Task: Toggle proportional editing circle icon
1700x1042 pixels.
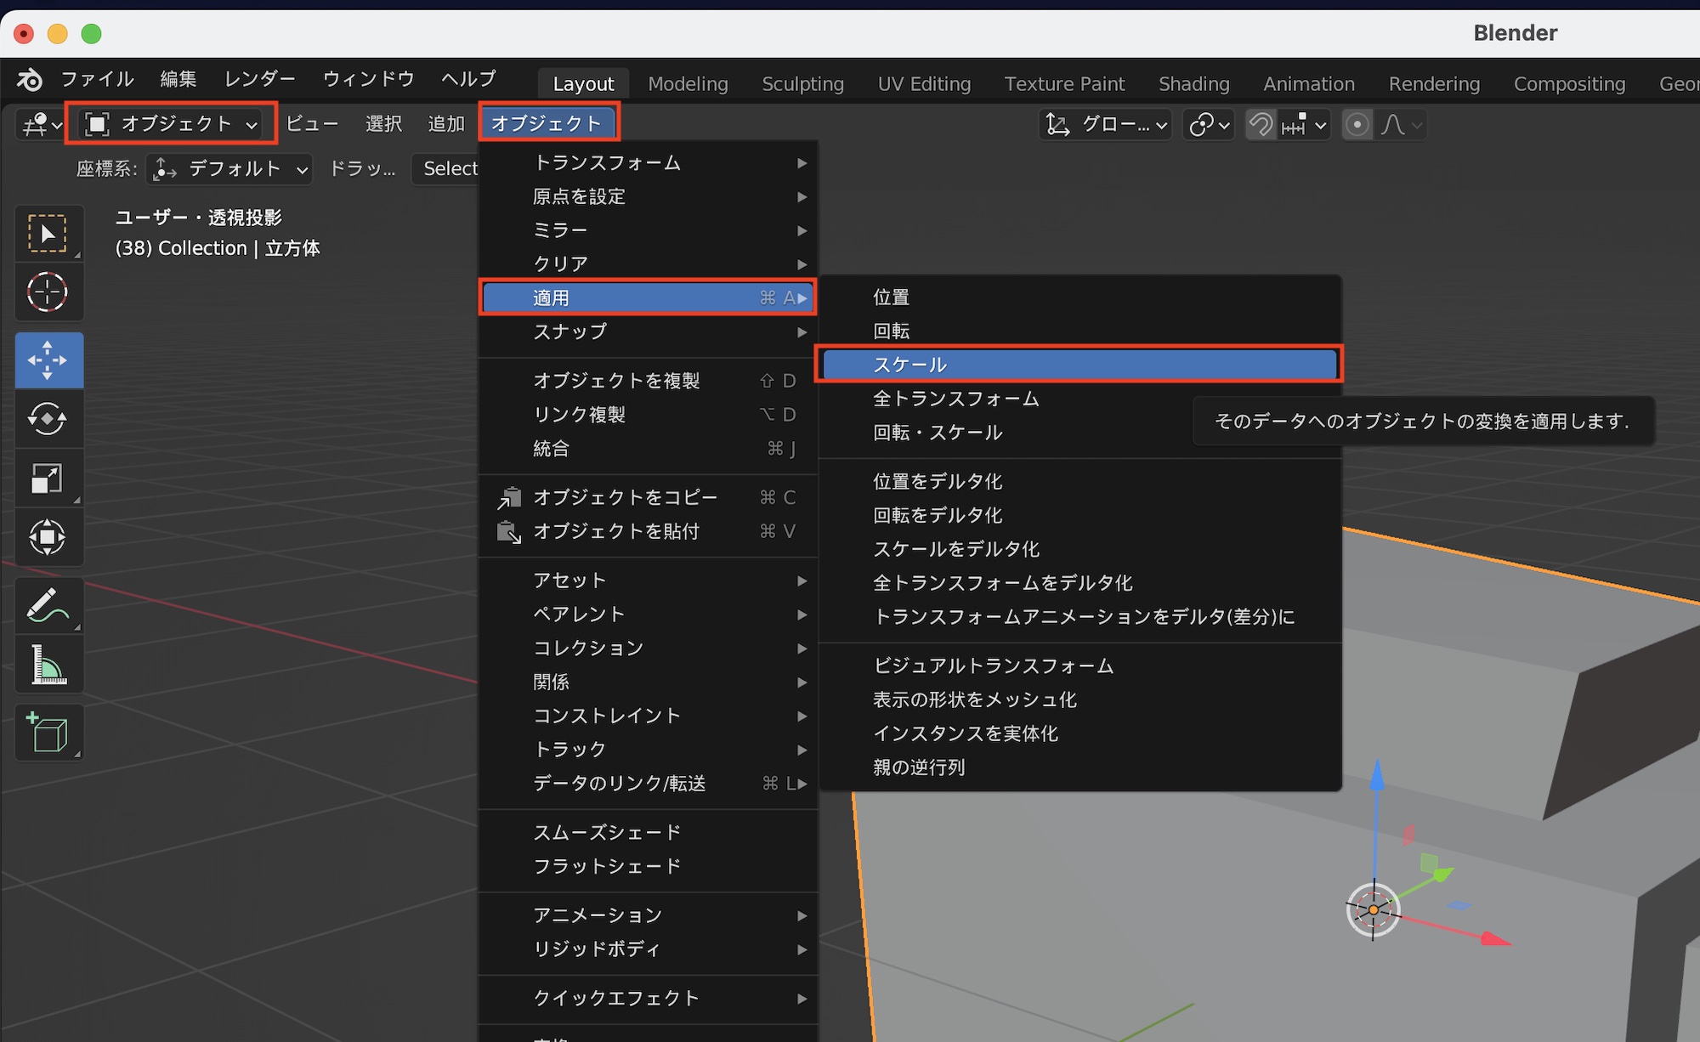Action: click(1357, 125)
